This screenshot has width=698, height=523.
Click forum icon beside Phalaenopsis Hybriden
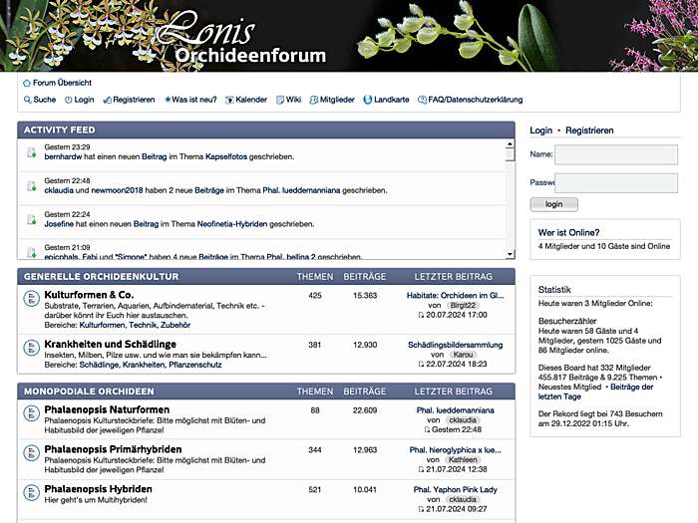pos(31,493)
